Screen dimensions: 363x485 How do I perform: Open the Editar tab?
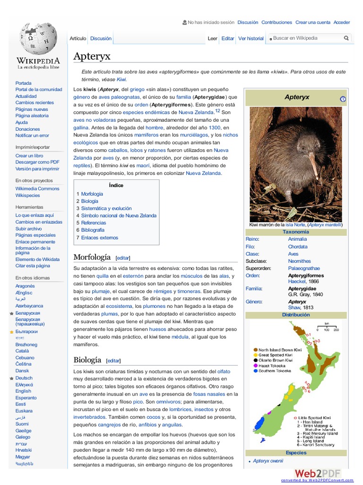pyautogui.click(x=228, y=38)
